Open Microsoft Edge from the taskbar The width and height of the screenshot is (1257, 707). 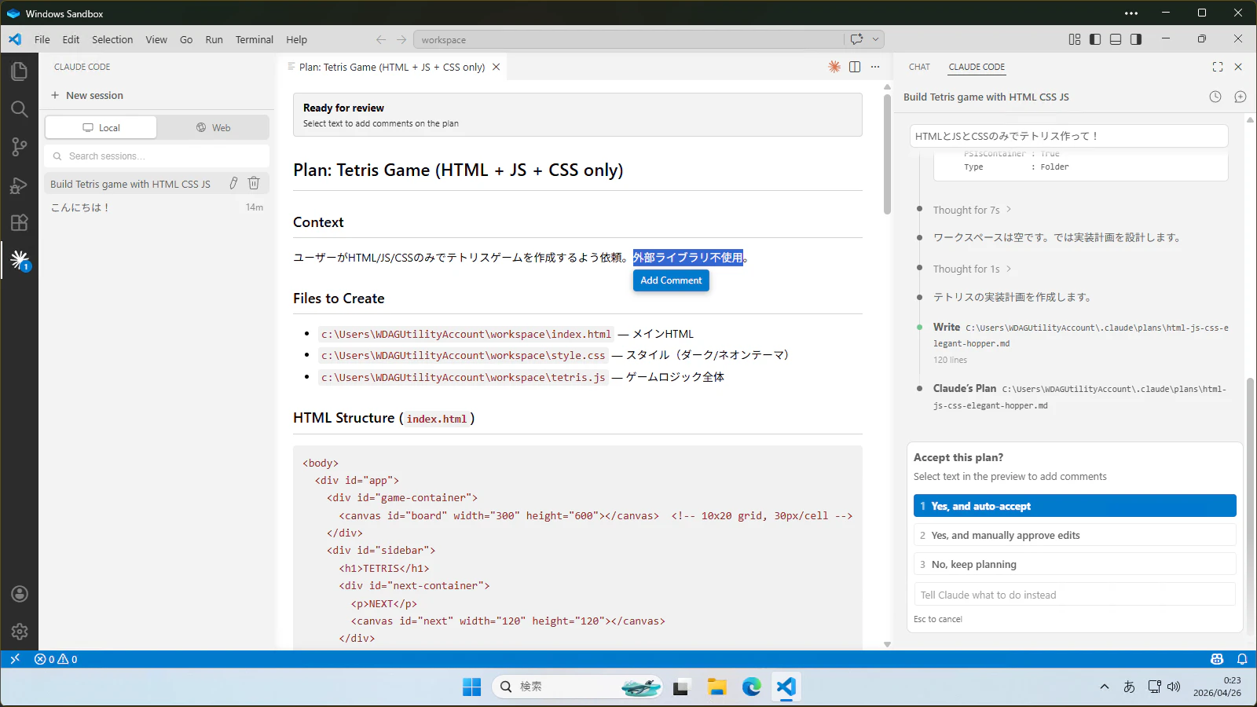pyautogui.click(x=752, y=687)
